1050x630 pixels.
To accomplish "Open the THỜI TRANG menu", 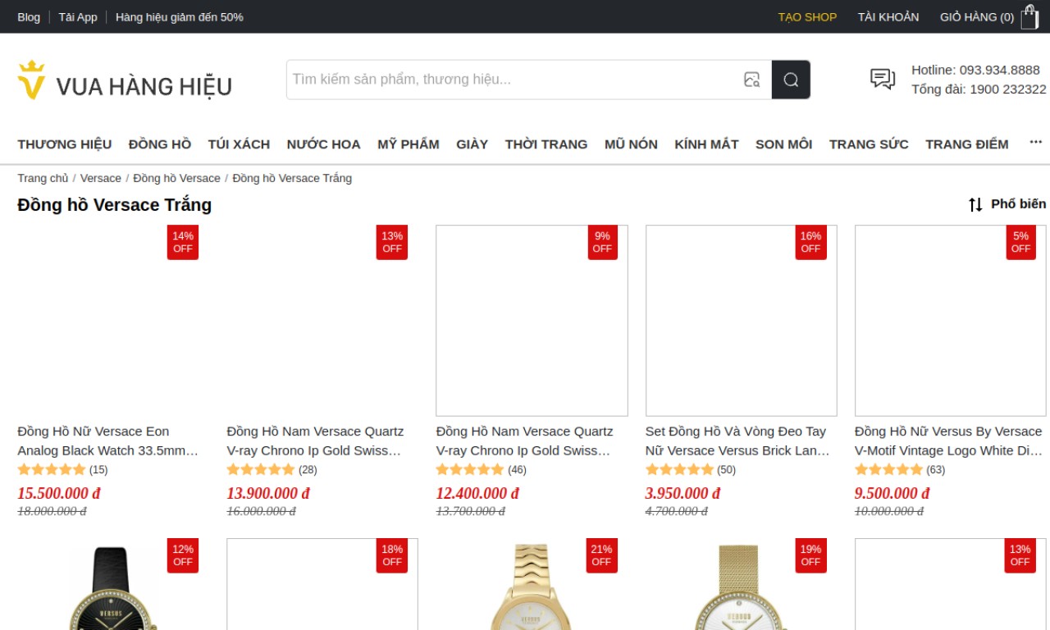I will coord(546,144).
